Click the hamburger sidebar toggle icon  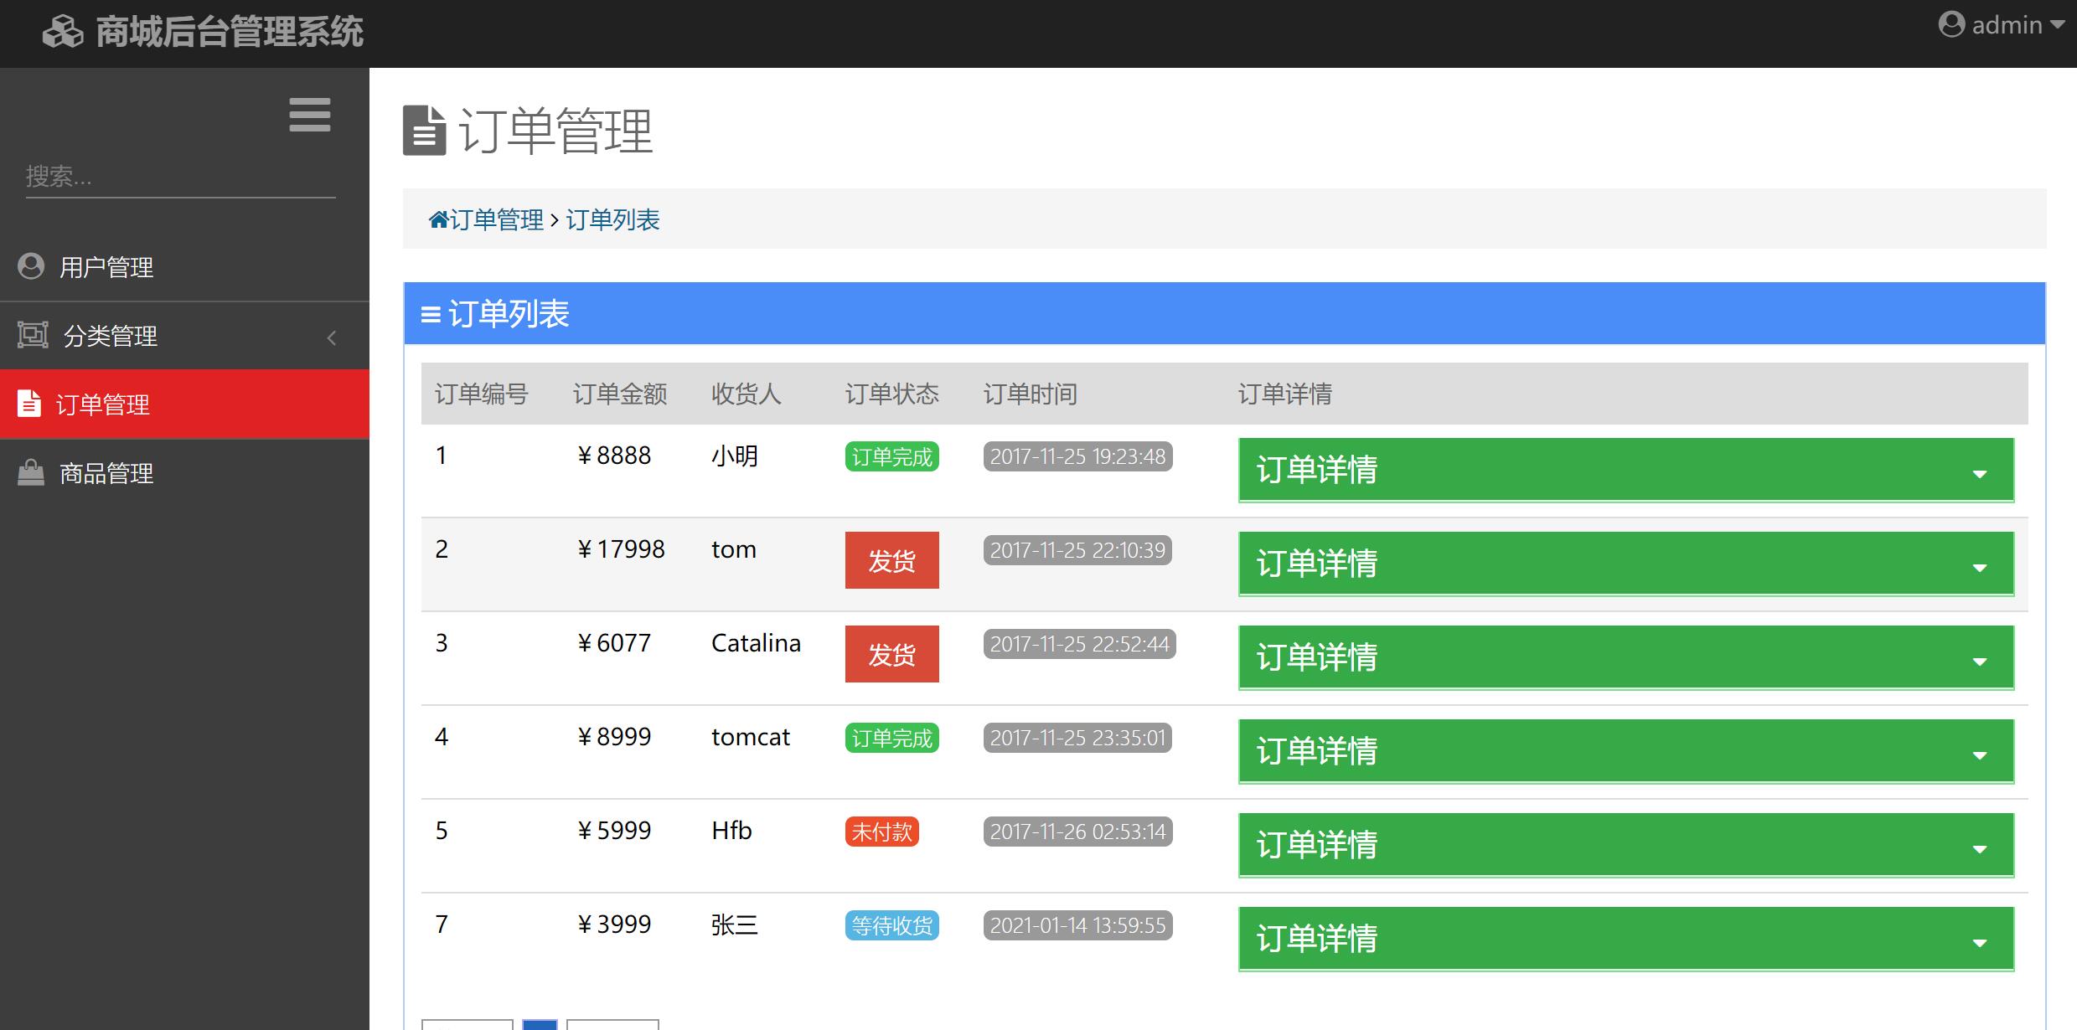click(x=309, y=115)
